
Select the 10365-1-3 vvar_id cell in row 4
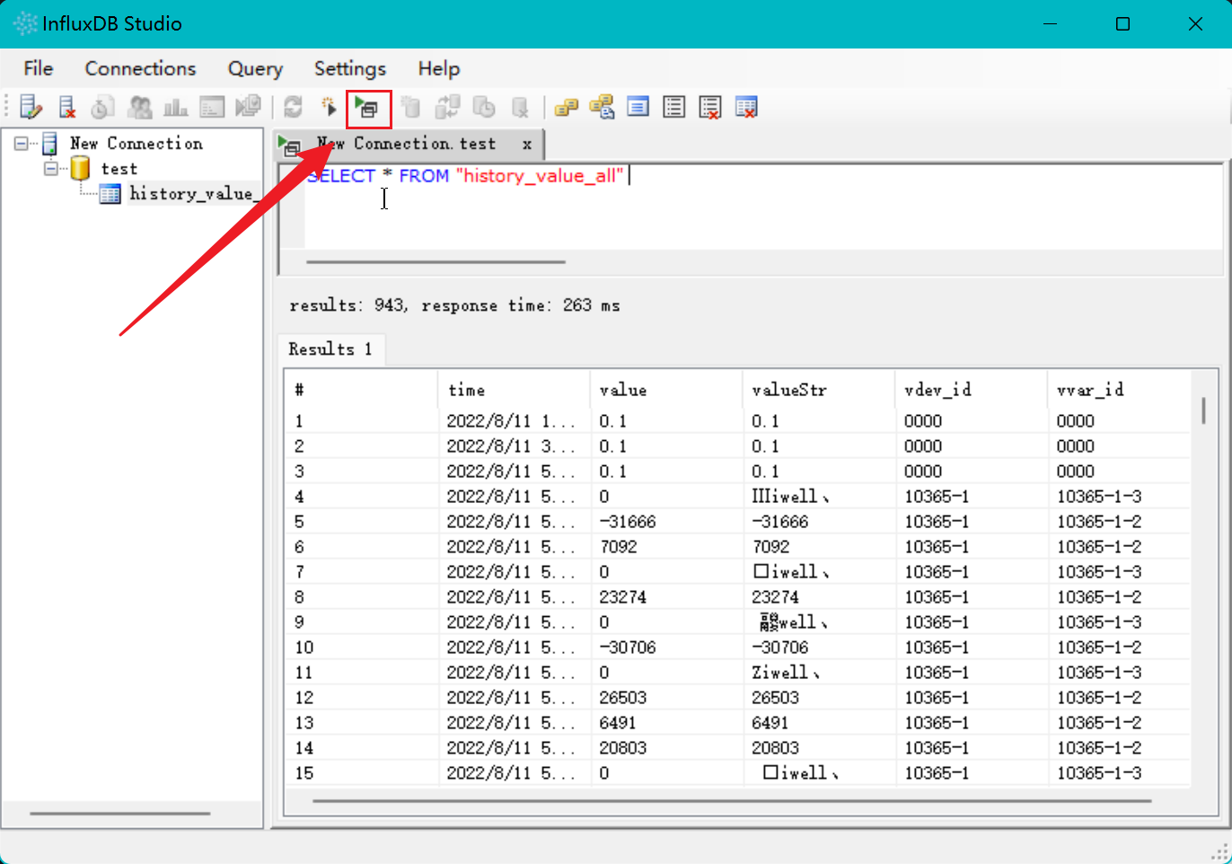pos(1120,496)
